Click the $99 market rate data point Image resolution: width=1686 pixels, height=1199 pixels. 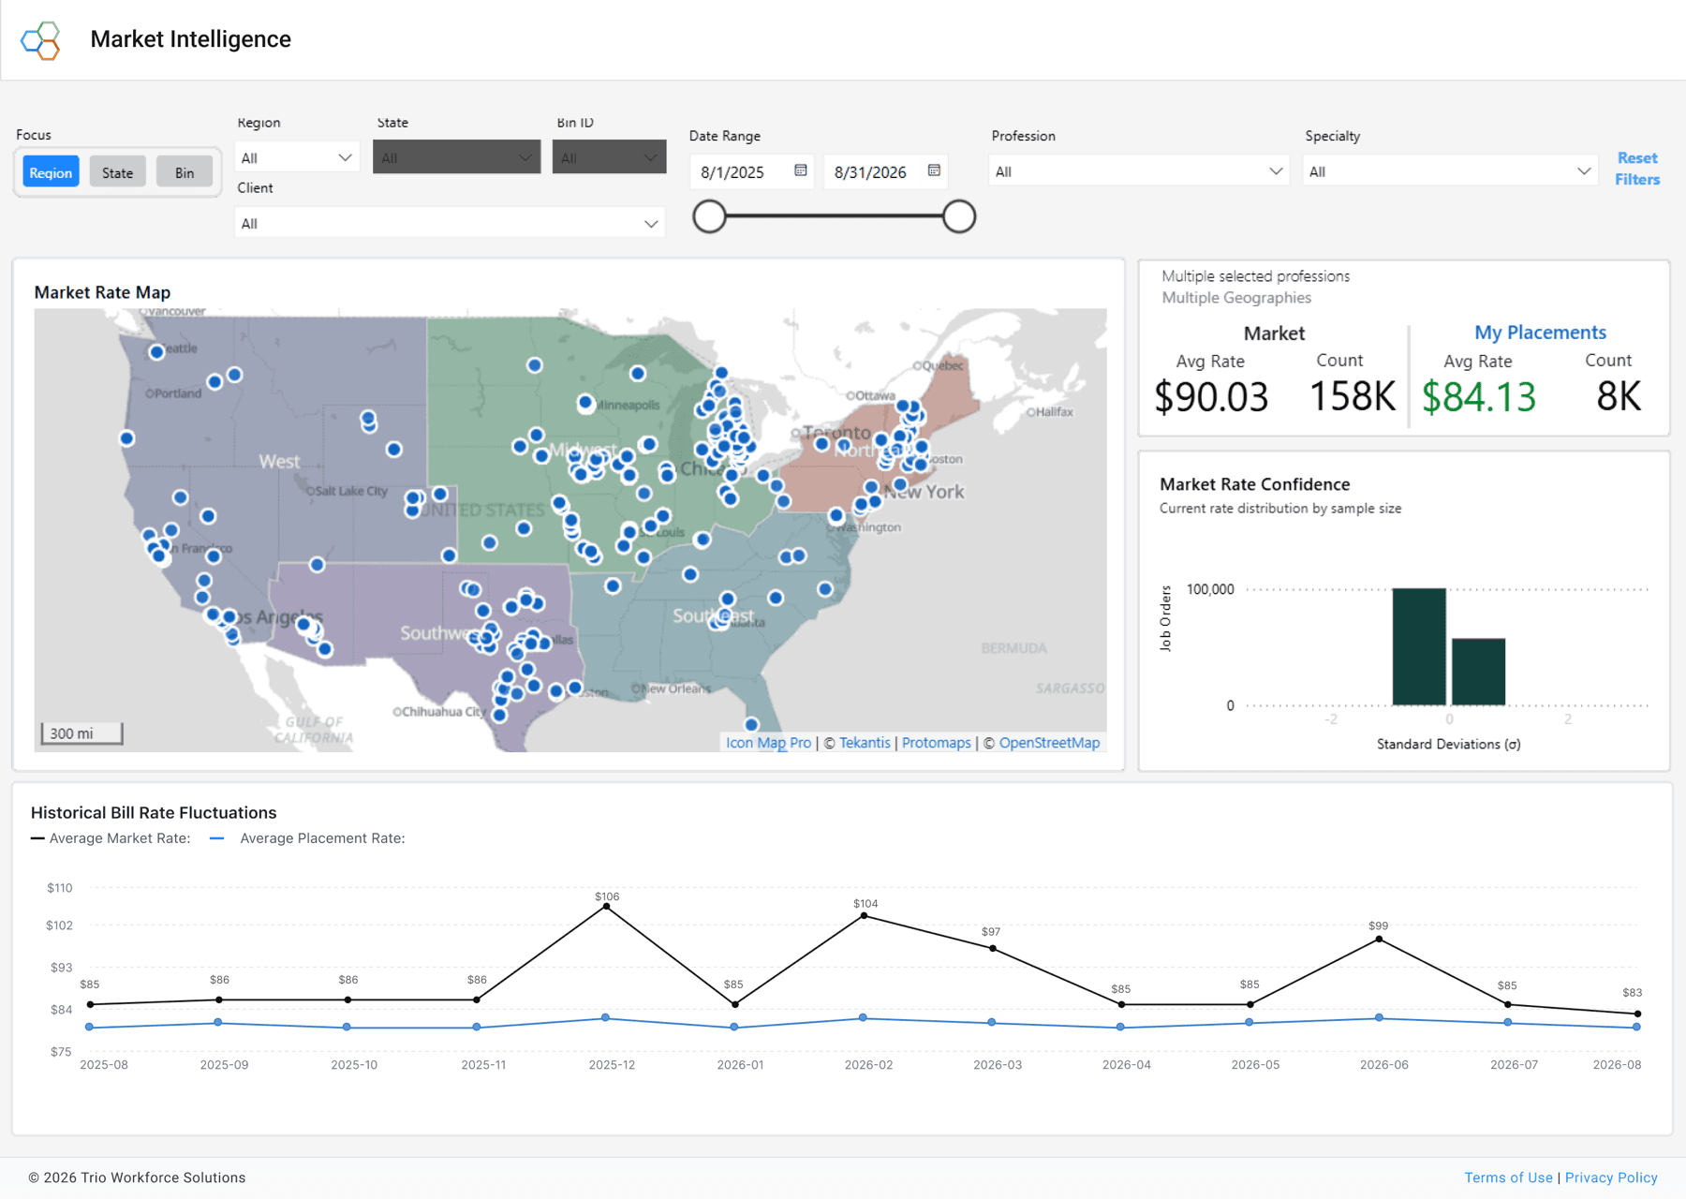click(x=1379, y=939)
